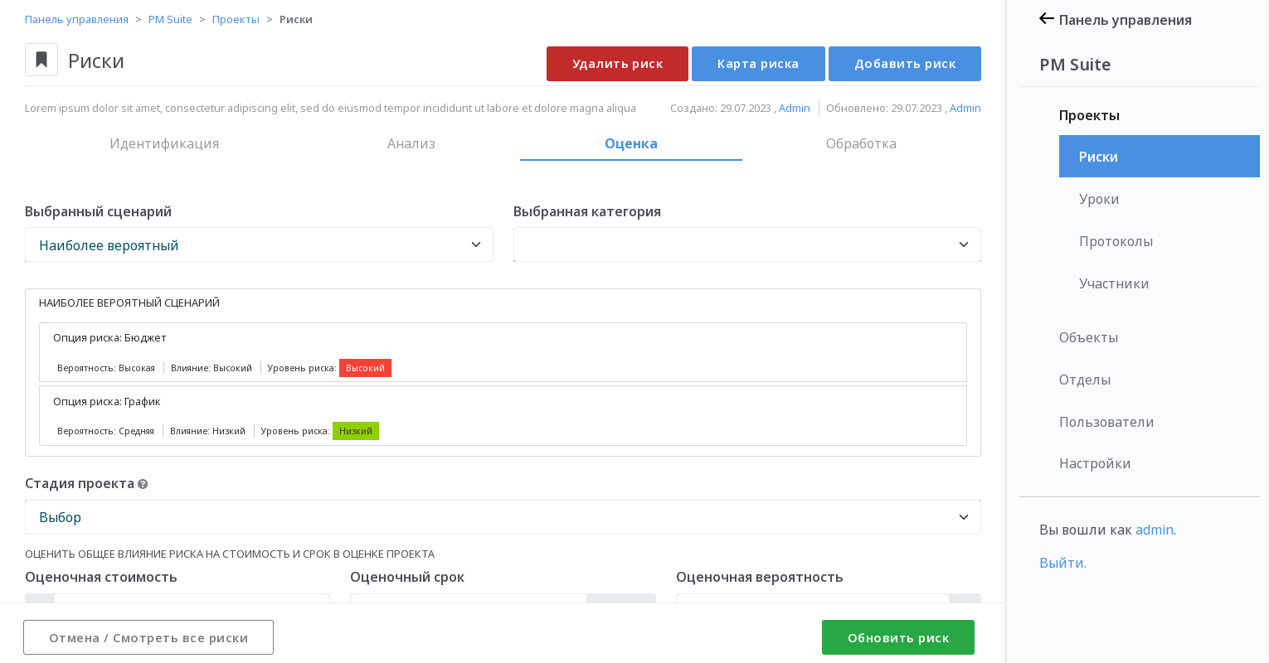Image resolution: width=1269 pixels, height=663 pixels.
Task: Click the green Низкий risk level badge
Action: point(356,431)
